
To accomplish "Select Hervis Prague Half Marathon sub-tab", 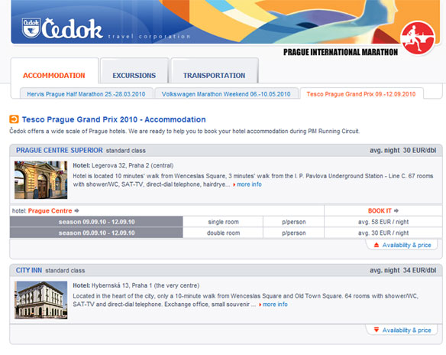I will [86, 94].
